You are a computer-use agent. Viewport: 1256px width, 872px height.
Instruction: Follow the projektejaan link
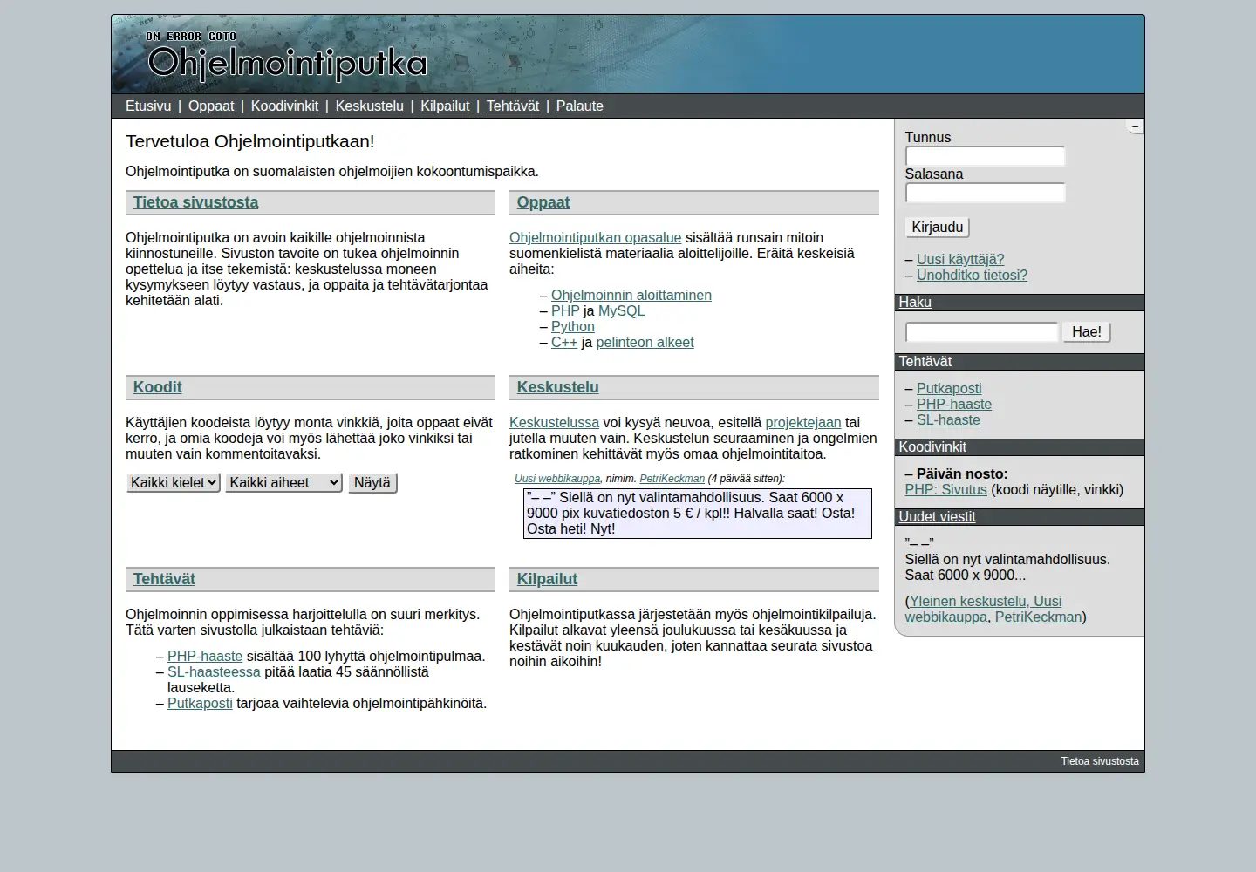point(803,422)
